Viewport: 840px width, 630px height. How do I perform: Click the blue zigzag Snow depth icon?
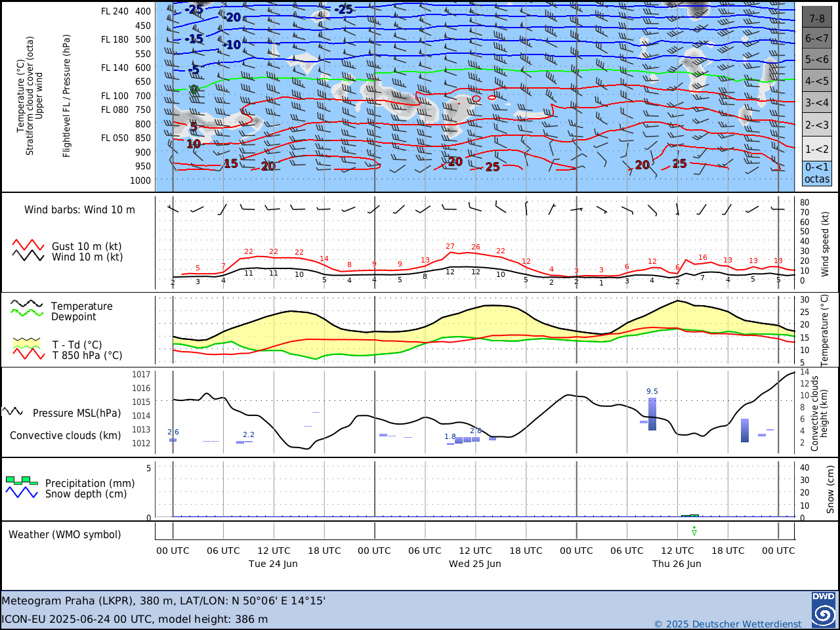(x=22, y=492)
